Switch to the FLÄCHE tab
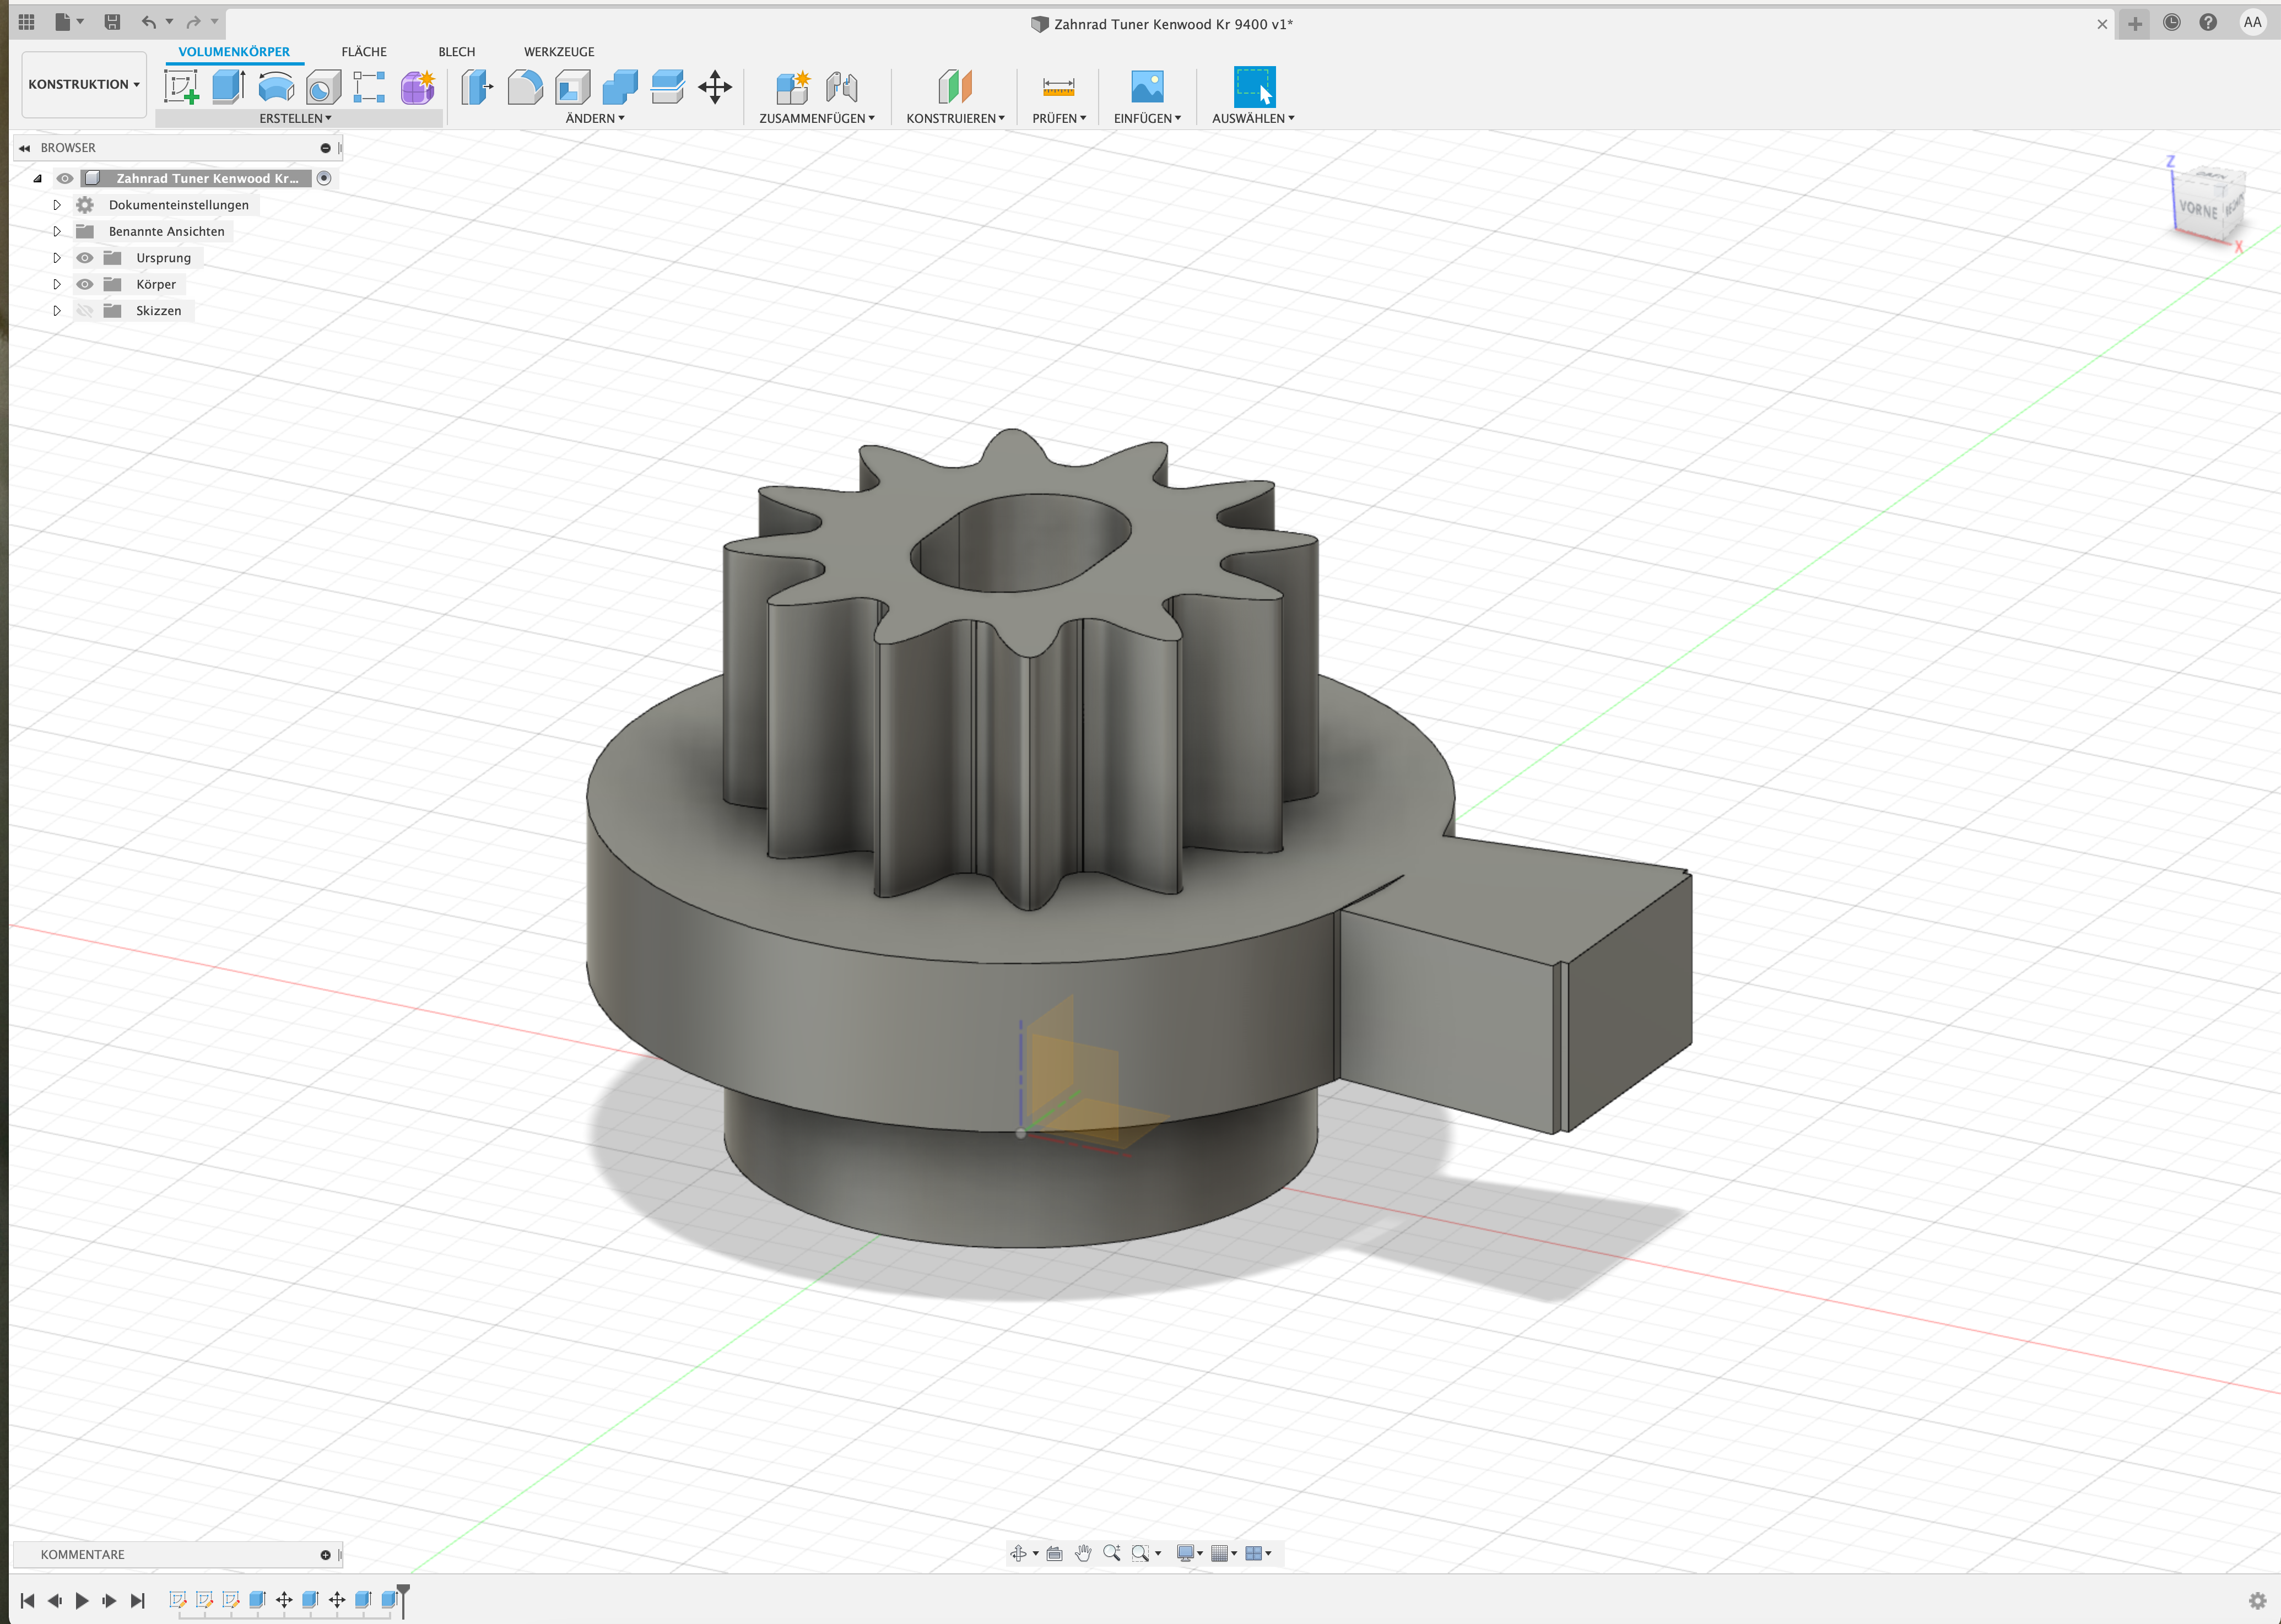 (364, 52)
